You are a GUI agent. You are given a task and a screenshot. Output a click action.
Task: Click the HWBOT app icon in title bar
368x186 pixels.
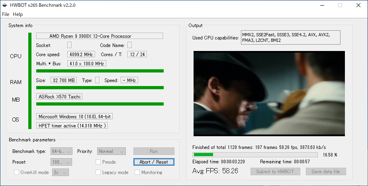point(5,5)
